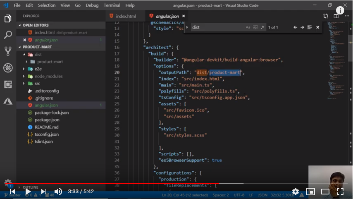353x199 pixels.
Task: Go to previous match in find widget
Action: (x=295, y=27)
